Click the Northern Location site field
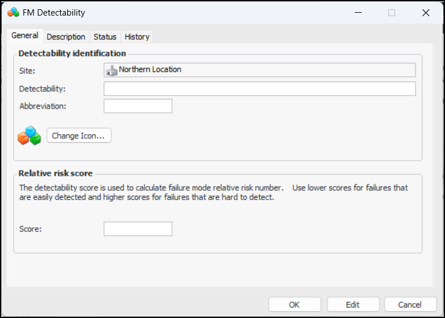This screenshot has width=445, height=318. pyautogui.click(x=259, y=70)
